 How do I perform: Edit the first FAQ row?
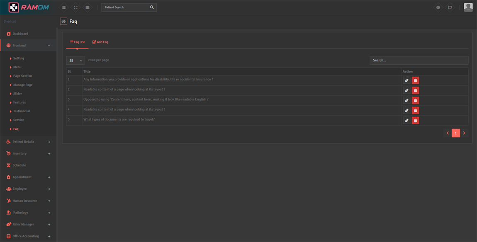[x=406, y=80]
